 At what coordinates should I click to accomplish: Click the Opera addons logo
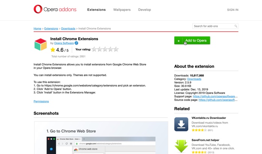(55, 9)
